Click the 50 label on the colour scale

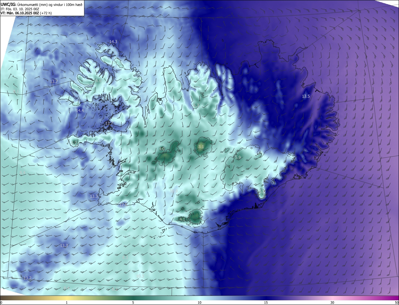[x=397, y=303]
